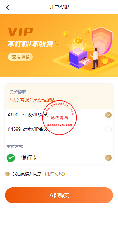
Task: Click the VIP shield illustration in the banner
Action: pyautogui.click(x=102, y=41)
